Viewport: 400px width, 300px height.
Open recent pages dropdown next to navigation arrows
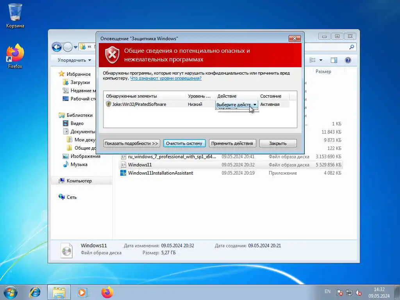pos(75,47)
